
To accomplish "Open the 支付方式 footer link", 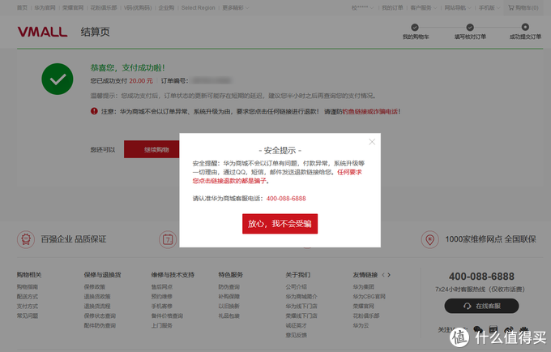I will point(28,307).
